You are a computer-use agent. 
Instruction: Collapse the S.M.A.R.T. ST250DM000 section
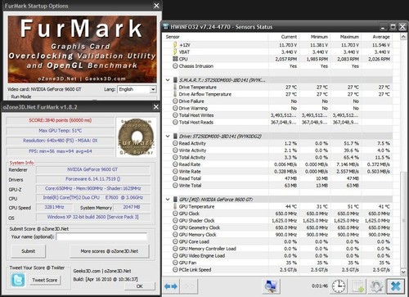[x=168, y=80]
